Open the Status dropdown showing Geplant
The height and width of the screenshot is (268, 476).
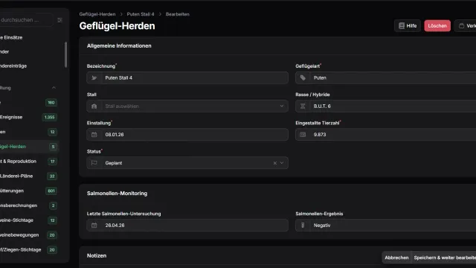click(187, 163)
